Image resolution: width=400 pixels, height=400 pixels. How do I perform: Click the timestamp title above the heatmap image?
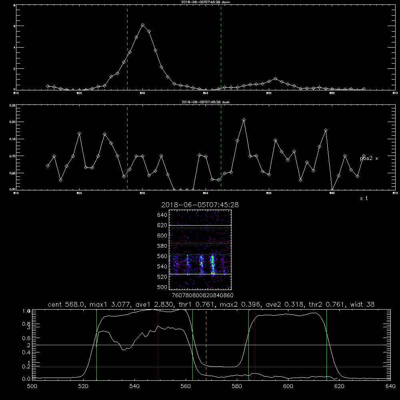click(200, 205)
